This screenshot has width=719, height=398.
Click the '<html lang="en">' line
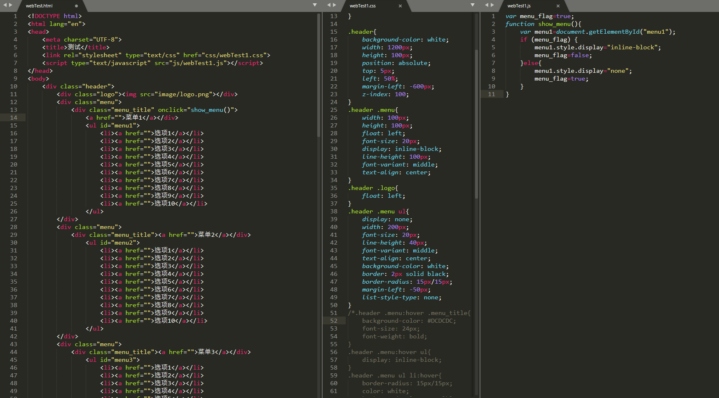(56, 24)
